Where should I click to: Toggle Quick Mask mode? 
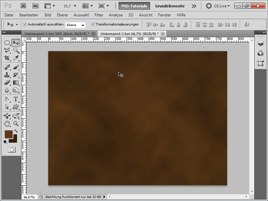[12, 150]
